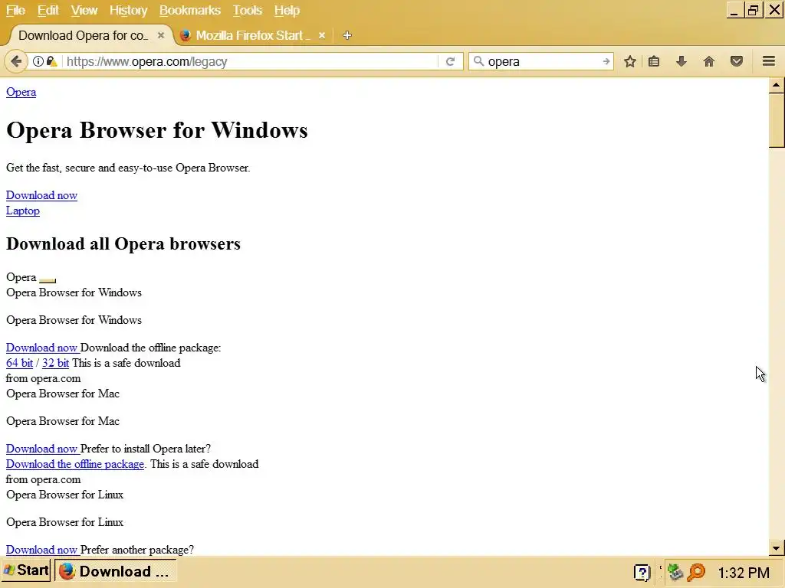Click Download now beside Prefer another package
Image resolution: width=785 pixels, height=588 pixels.
(x=41, y=550)
